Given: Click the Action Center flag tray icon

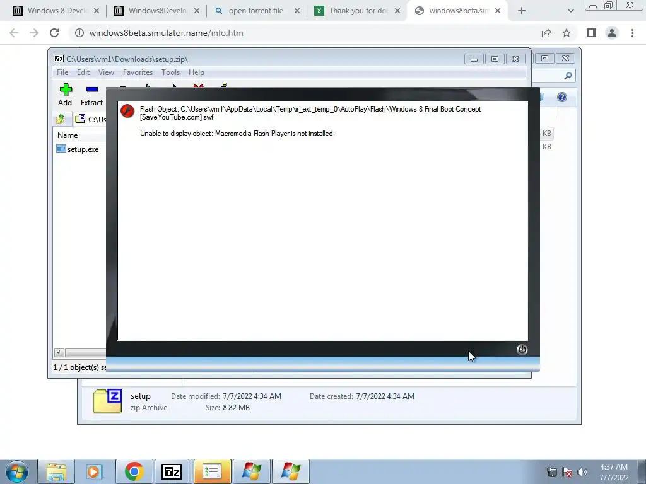Looking at the screenshot, I should [567, 472].
